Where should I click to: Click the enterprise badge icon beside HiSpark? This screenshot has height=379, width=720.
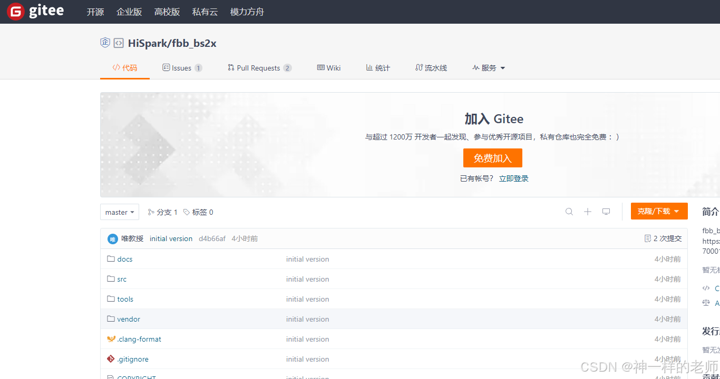pos(105,43)
